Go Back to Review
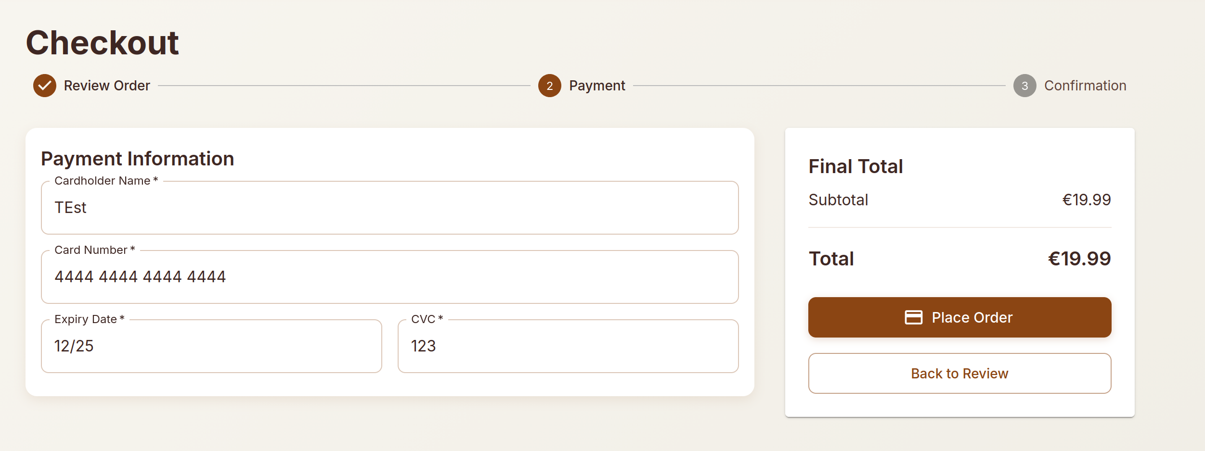Screen dimensions: 1205x451 [x=959, y=374]
